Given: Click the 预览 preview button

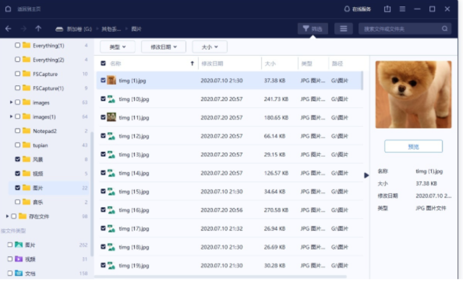Looking at the screenshot, I should tap(413, 147).
